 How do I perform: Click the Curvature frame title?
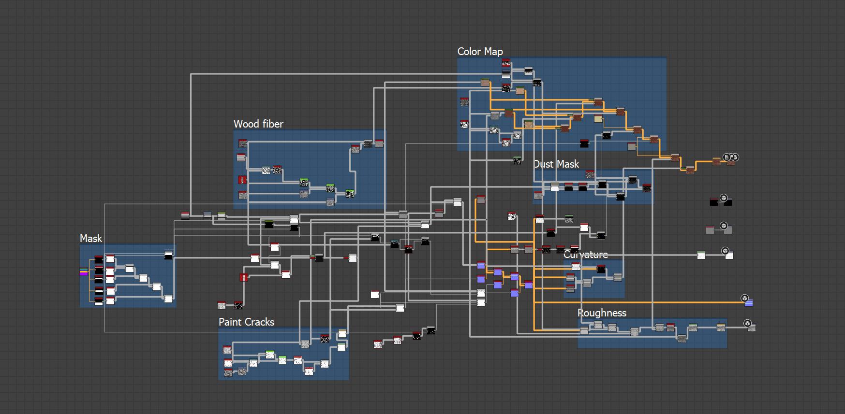pyautogui.click(x=586, y=255)
